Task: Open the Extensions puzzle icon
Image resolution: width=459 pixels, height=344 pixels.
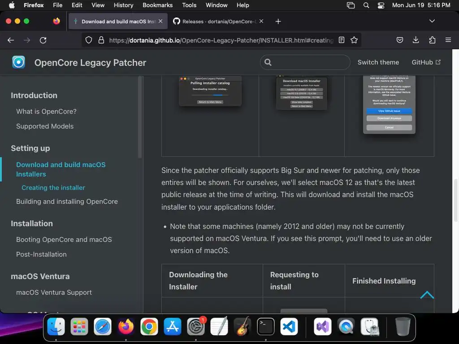Action: [432, 40]
